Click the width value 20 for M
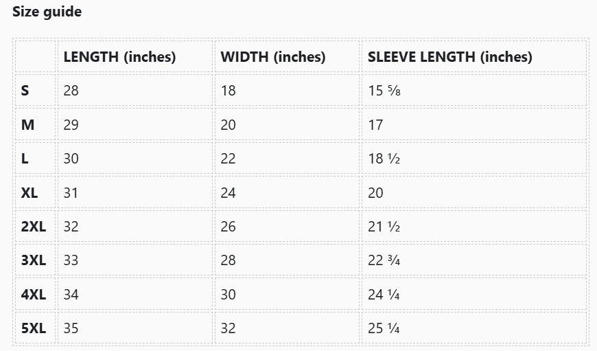 point(228,125)
